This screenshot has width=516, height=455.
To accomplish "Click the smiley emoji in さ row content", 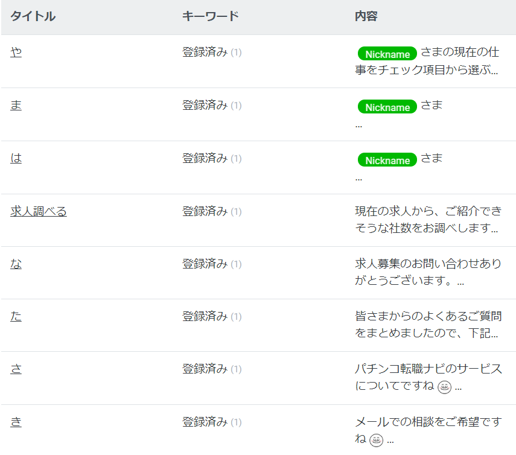I will [x=444, y=387].
